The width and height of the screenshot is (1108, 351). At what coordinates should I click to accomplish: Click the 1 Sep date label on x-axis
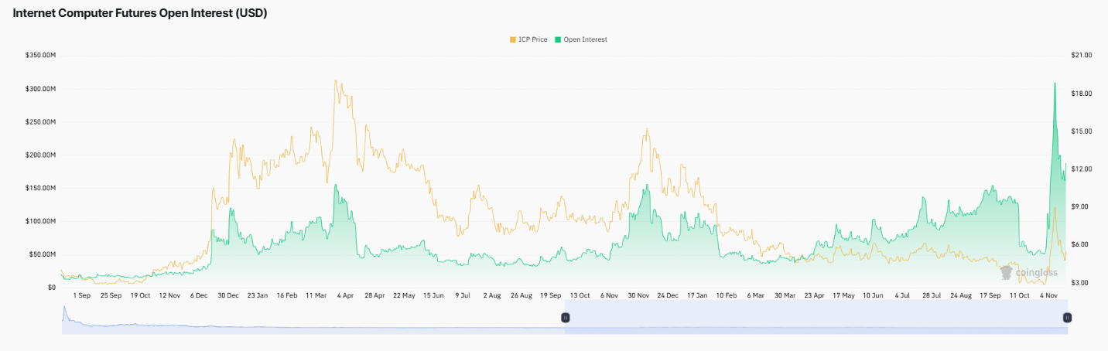point(81,295)
